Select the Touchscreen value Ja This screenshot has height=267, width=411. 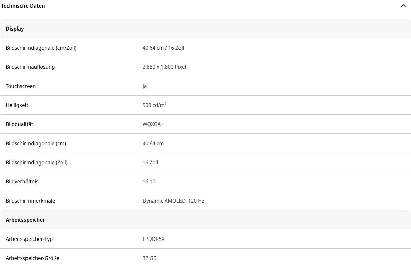(145, 86)
